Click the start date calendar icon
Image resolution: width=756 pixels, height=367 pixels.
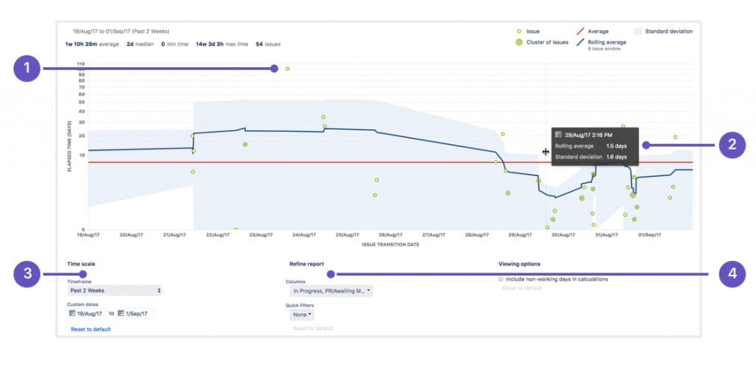(x=72, y=313)
